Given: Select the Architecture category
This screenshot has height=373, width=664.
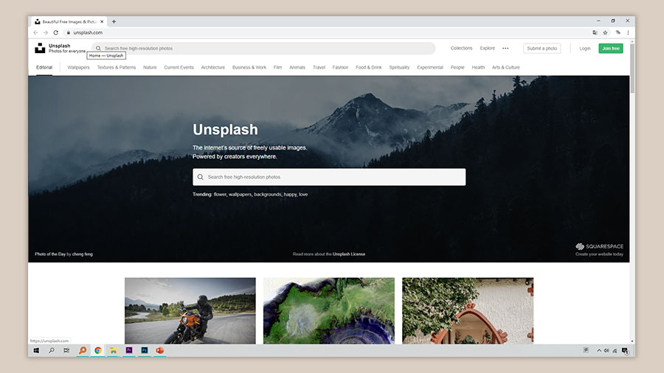Looking at the screenshot, I should click(x=213, y=67).
